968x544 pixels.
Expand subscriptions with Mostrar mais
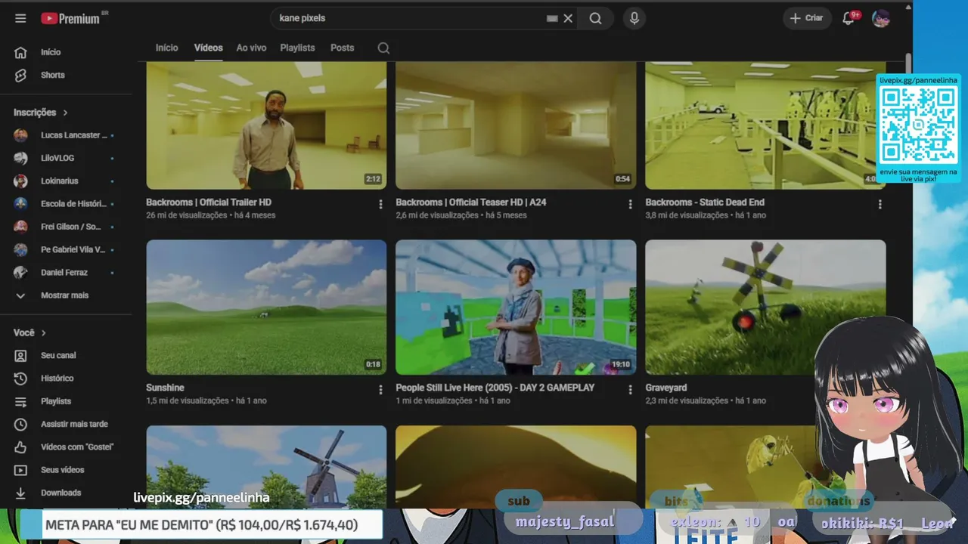coord(66,295)
